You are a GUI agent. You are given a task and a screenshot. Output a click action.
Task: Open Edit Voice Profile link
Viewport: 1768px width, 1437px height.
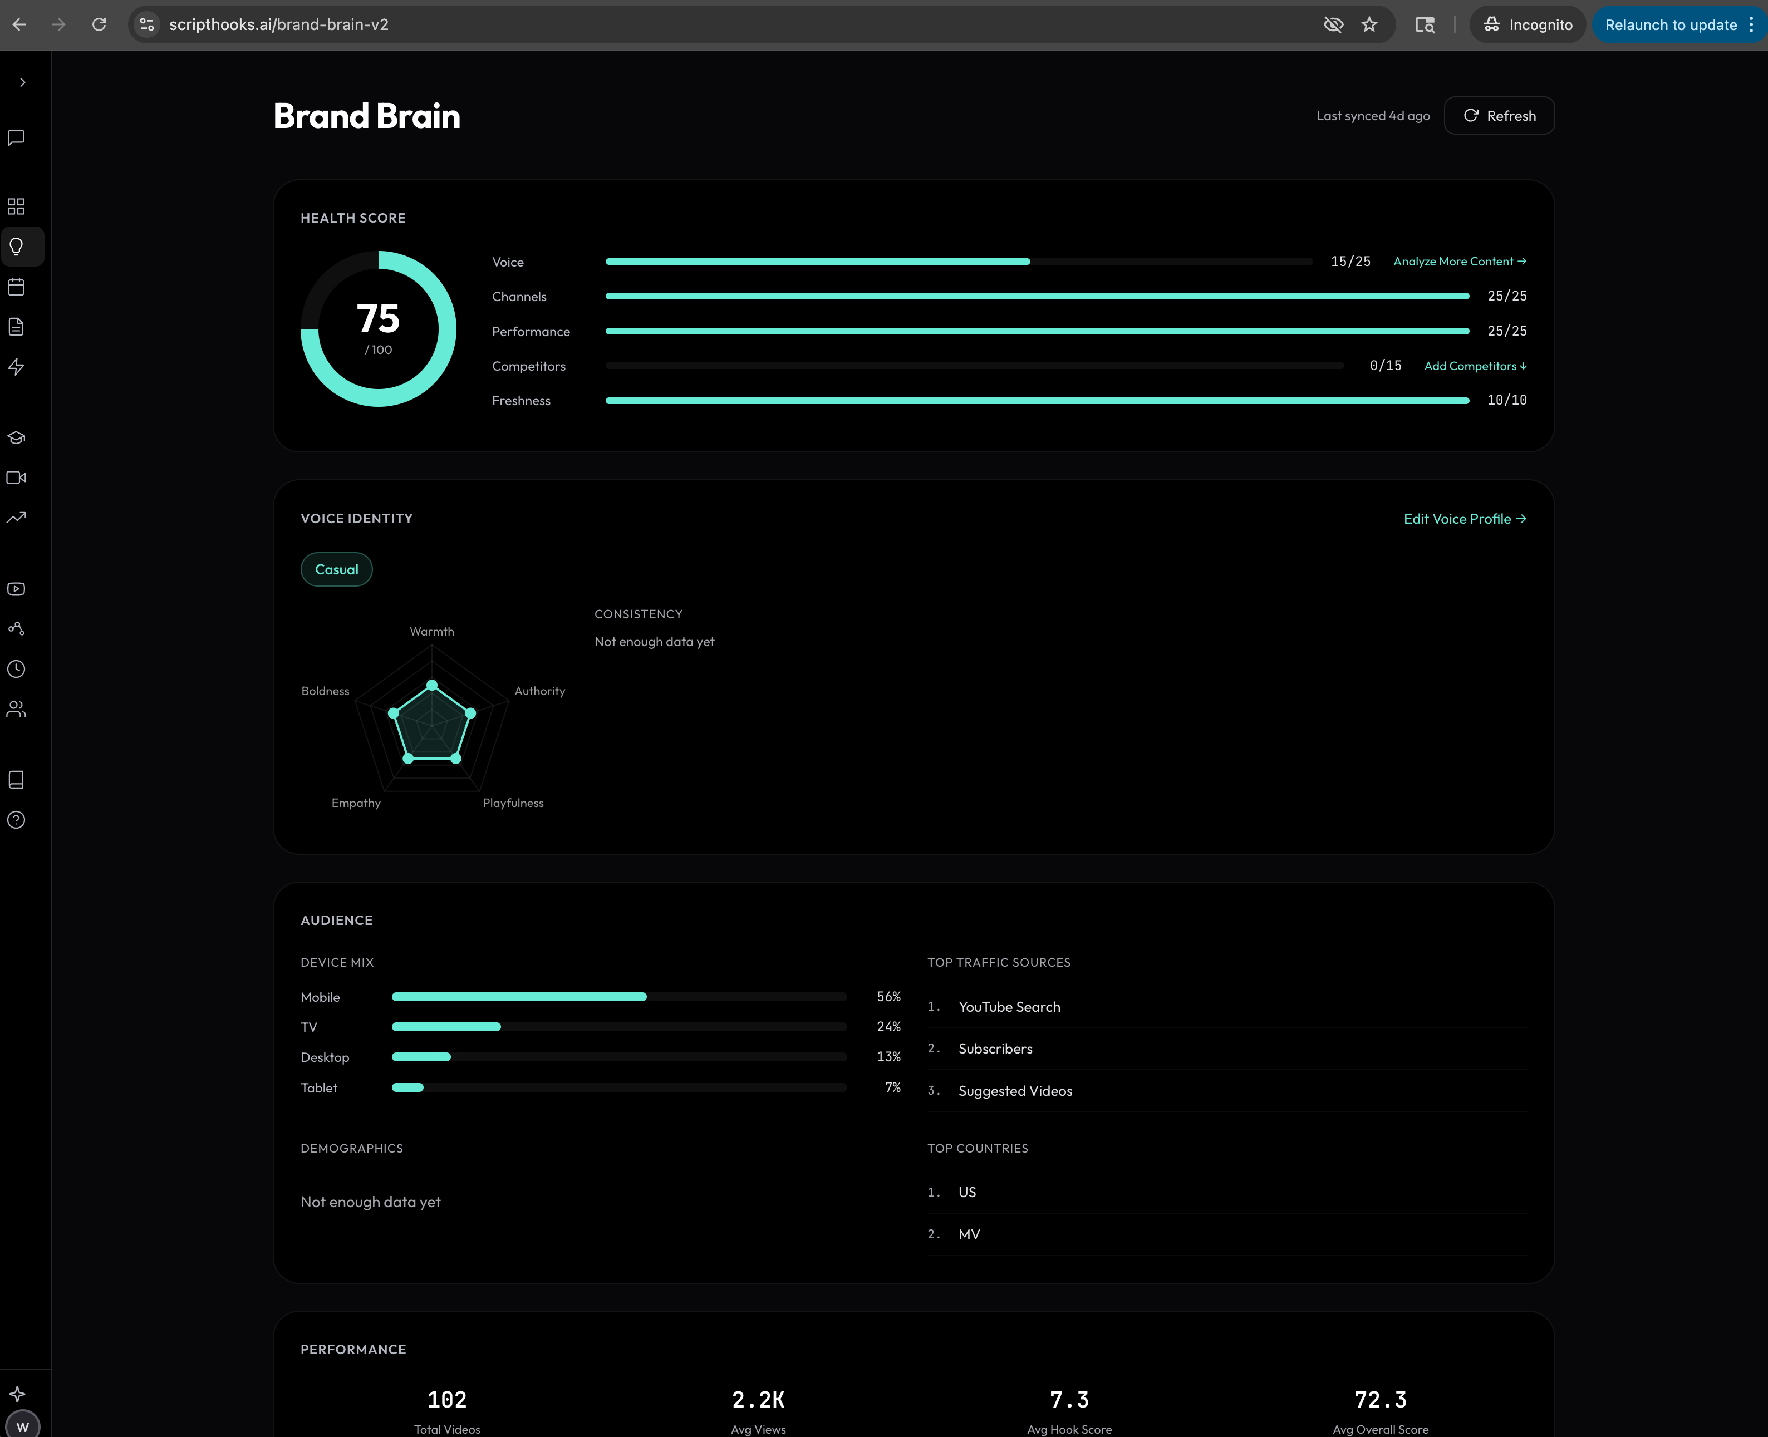(1464, 519)
